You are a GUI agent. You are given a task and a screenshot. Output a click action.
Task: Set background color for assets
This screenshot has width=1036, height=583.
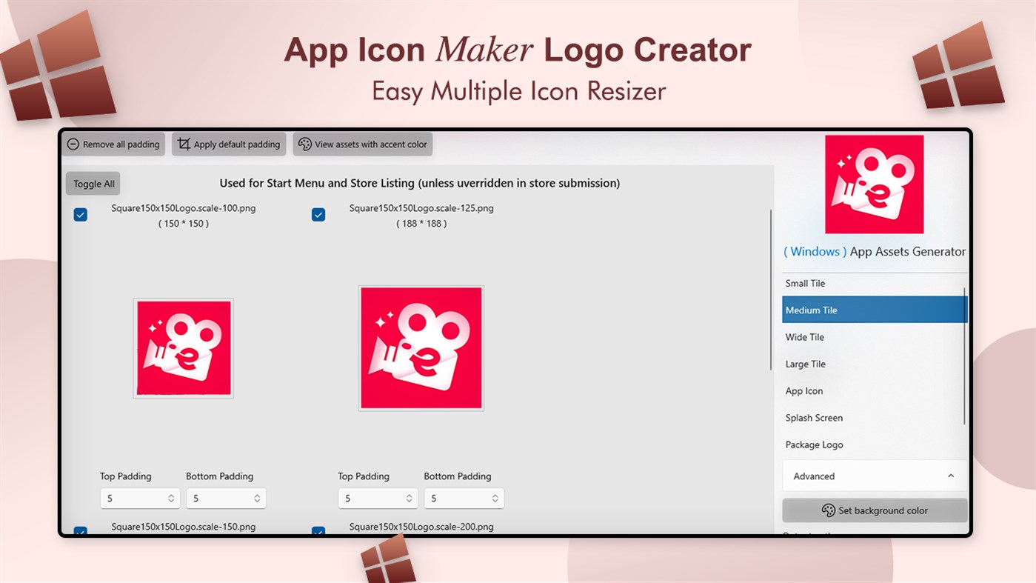point(874,510)
